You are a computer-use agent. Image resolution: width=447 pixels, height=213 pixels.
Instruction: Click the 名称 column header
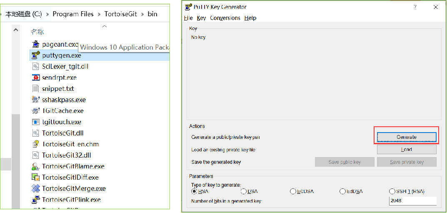click(37, 32)
